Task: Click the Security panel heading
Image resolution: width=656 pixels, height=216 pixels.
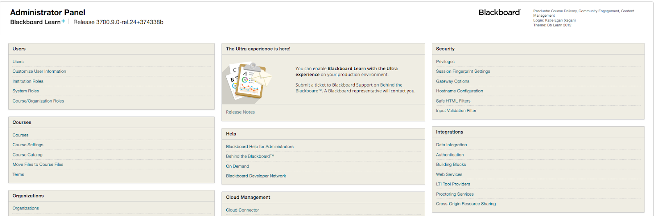Action: tap(445, 49)
